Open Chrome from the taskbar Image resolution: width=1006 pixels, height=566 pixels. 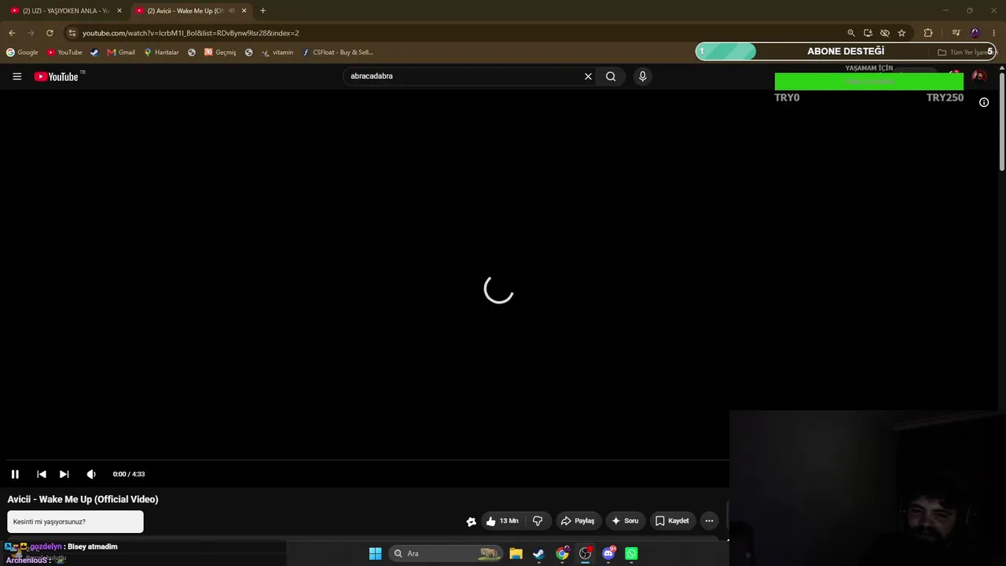[x=562, y=553]
